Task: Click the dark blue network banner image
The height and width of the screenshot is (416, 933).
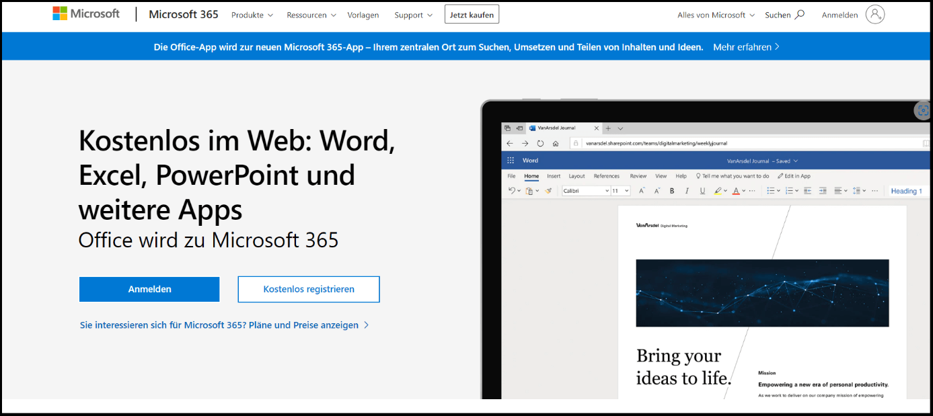Action: point(762,293)
